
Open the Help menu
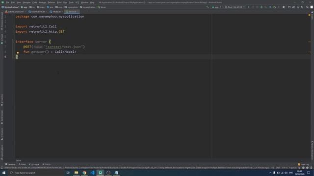point(92,2)
